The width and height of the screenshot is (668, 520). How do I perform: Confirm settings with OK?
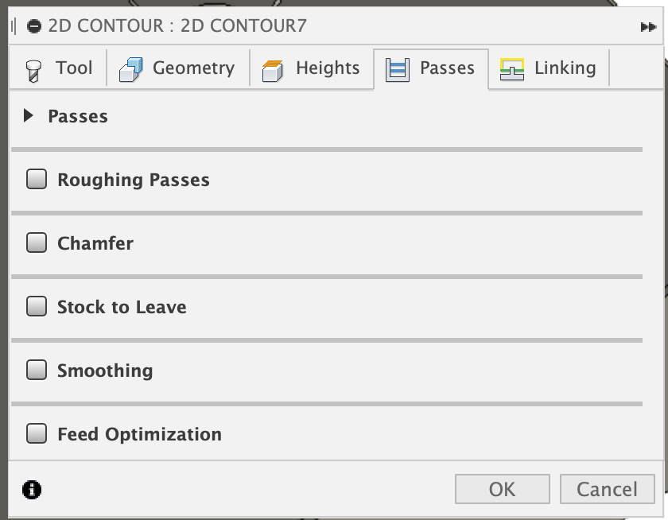(502, 488)
